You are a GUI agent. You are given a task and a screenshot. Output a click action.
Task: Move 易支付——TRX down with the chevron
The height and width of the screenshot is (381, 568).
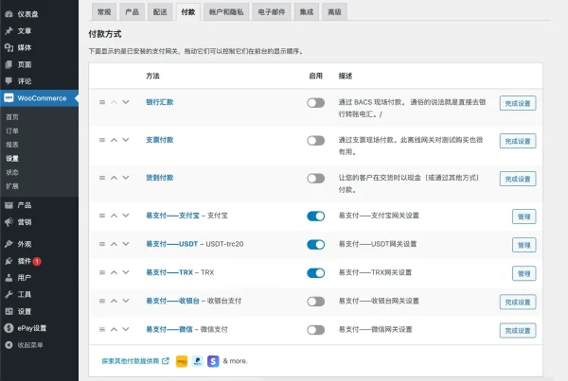pos(126,272)
